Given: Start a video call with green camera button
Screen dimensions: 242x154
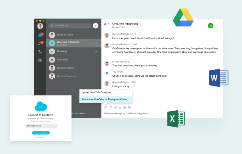Looking at the screenshot, I should click(210, 25).
